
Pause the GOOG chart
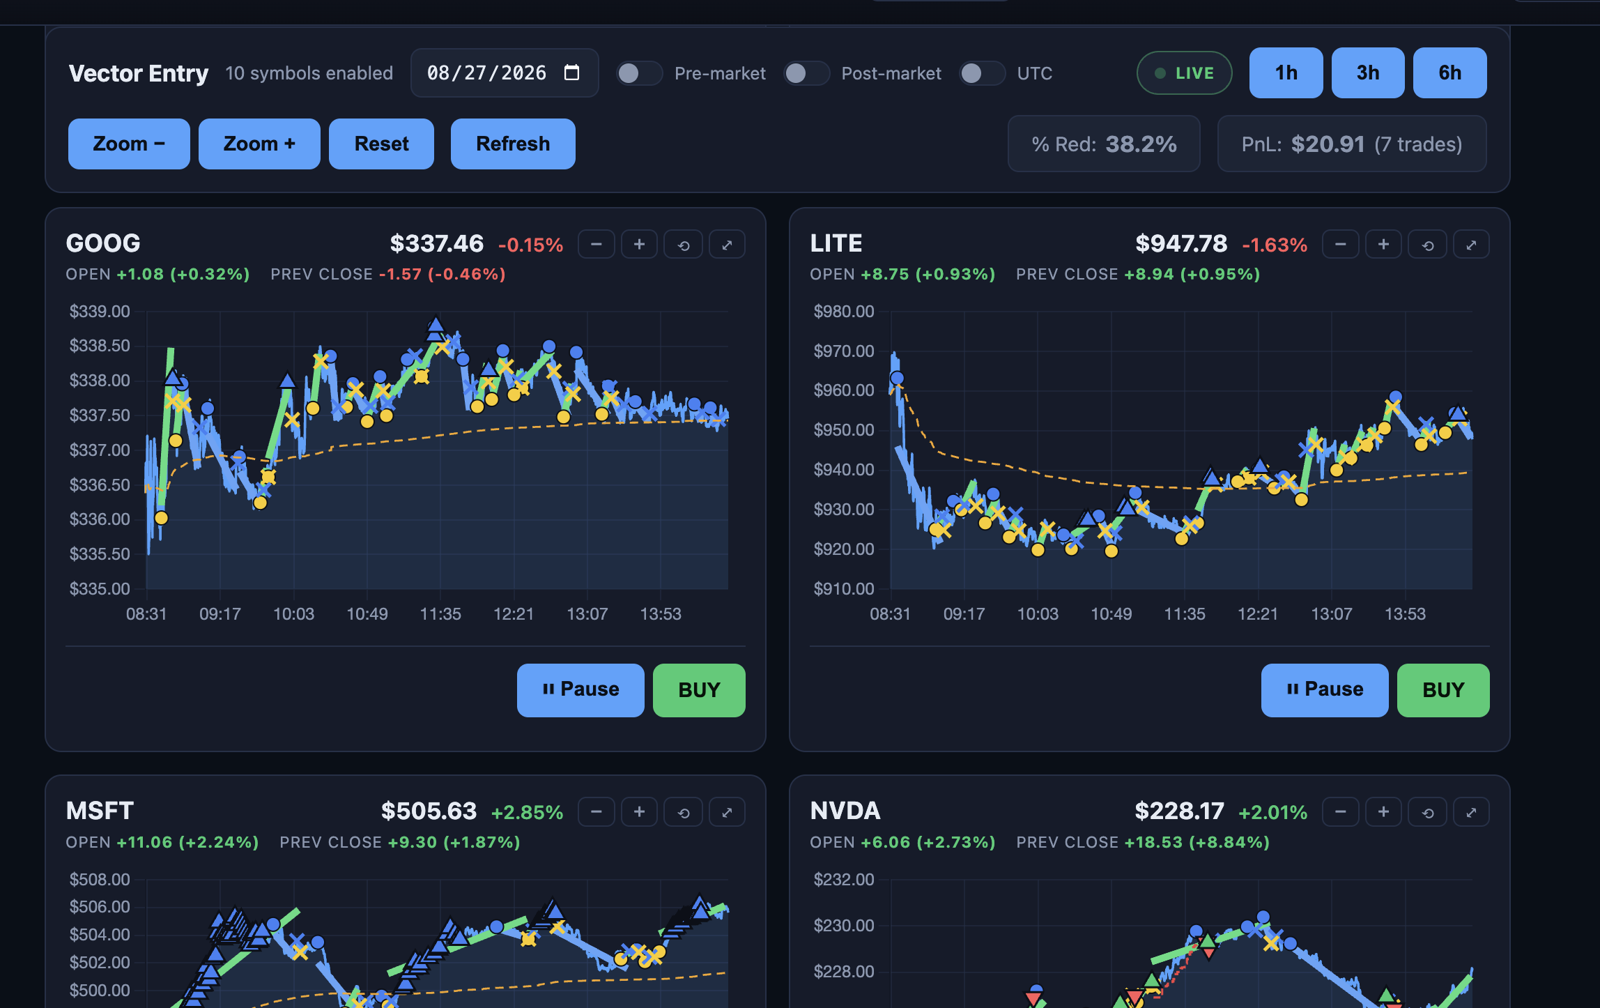tap(580, 690)
